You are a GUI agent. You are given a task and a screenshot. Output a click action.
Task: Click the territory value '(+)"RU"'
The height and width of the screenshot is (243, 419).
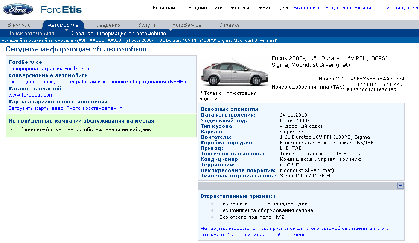point(289,165)
